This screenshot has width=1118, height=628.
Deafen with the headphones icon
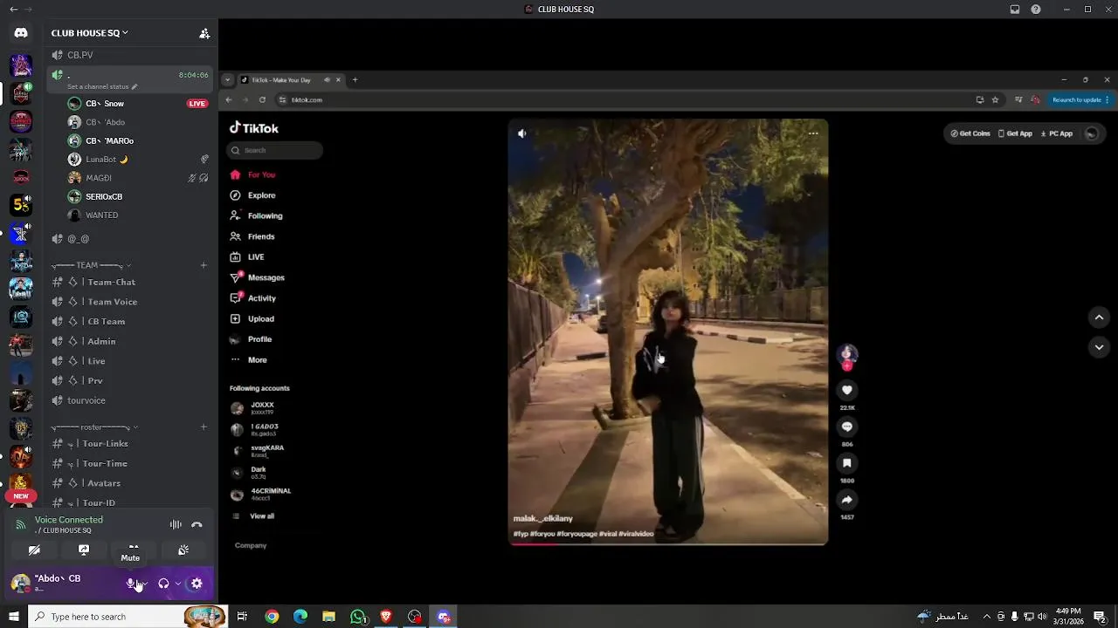(x=163, y=584)
